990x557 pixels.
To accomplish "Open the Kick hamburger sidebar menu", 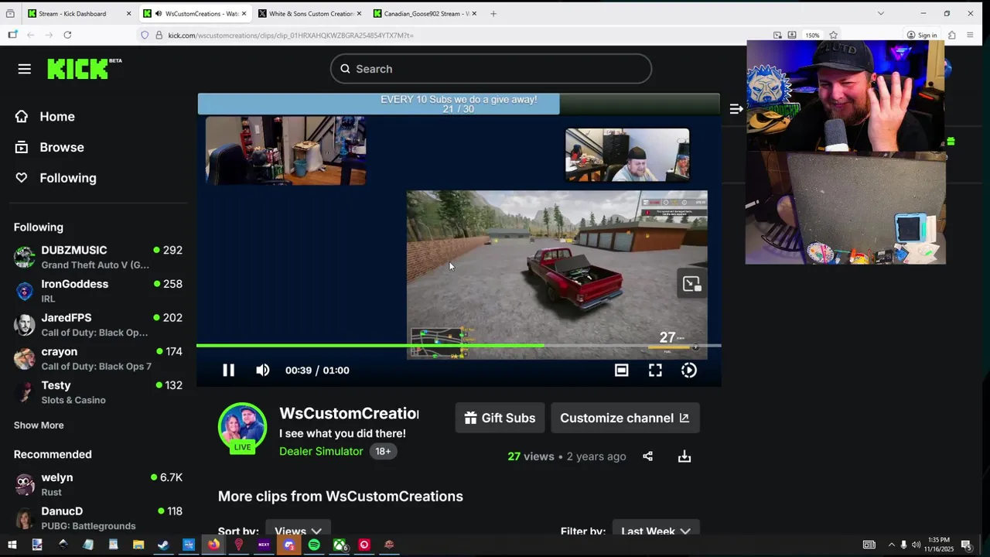I will [x=24, y=69].
